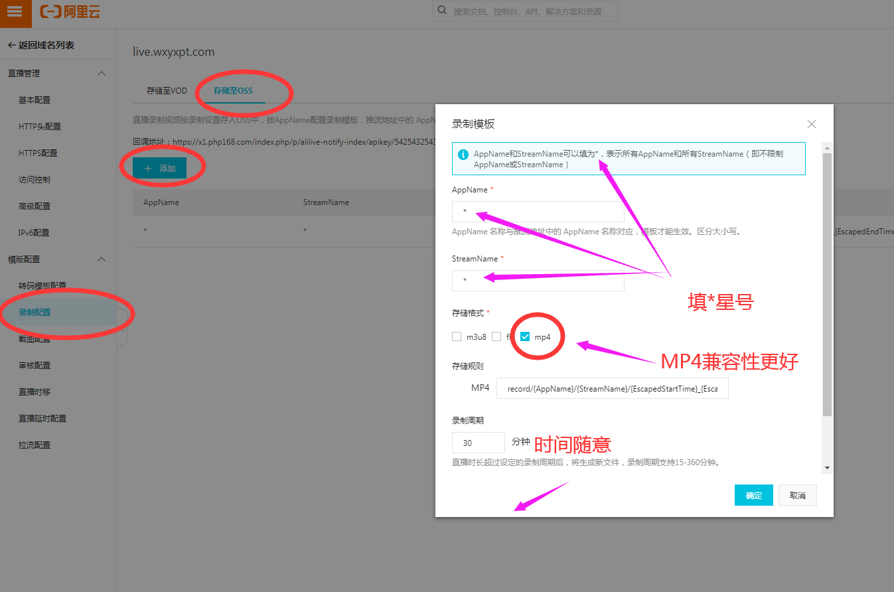Switch to the 存储至VOD tab

pyautogui.click(x=167, y=90)
